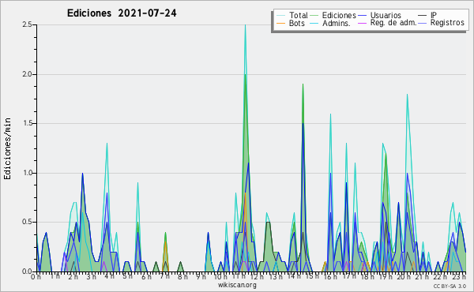The height and width of the screenshot is (292, 474).
Task: Click the Registros legend entry
Action: pos(442,23)
